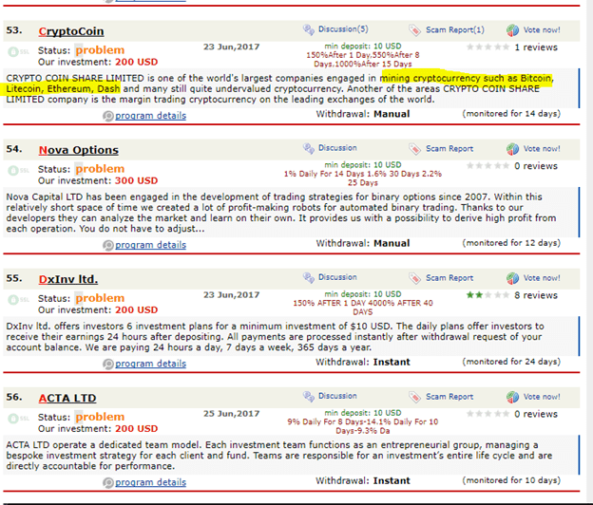Screen dimensions: 593x505
Task: Click Nova Options Vote now! link
Action: [x=542, y=148]
